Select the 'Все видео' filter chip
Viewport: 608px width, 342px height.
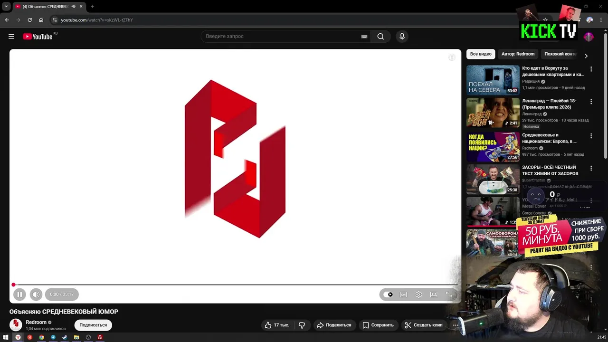tap(481, 54)
